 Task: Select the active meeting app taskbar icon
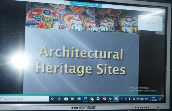pos(116,99)
